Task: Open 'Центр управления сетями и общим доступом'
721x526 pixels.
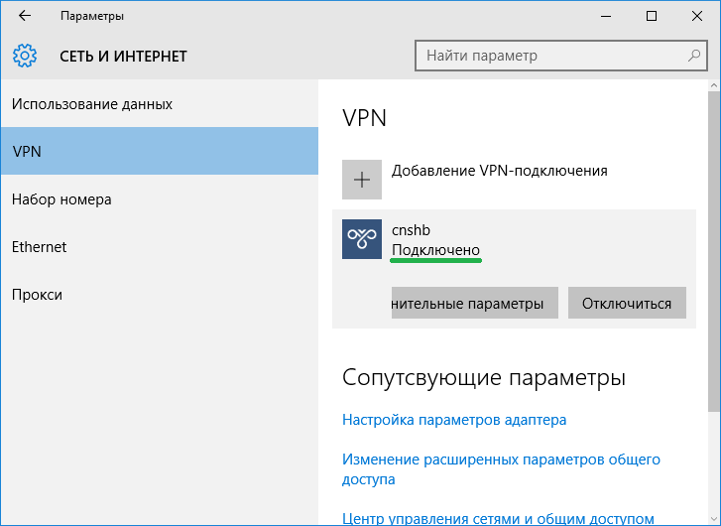Action: 498,518
